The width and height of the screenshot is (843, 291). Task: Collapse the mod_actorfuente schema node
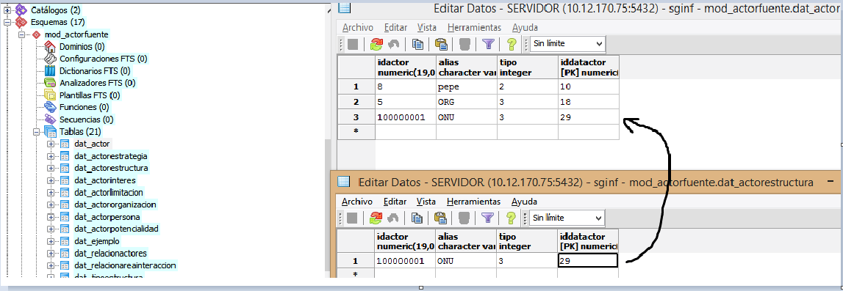tap(23, 34)
